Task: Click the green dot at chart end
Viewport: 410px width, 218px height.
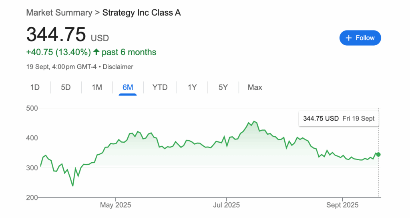Action: coord(378,155)
